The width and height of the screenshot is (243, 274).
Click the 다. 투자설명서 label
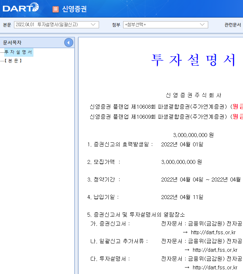tap(110, 259)
